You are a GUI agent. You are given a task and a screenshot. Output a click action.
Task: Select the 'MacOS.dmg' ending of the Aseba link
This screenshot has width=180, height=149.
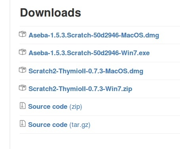tap(140, 35)
